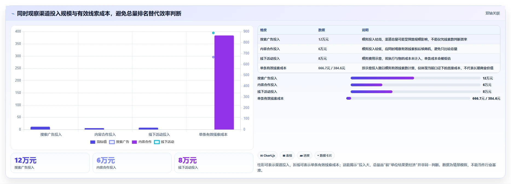Click the 400 left-axis label

[x=18, y=31]
